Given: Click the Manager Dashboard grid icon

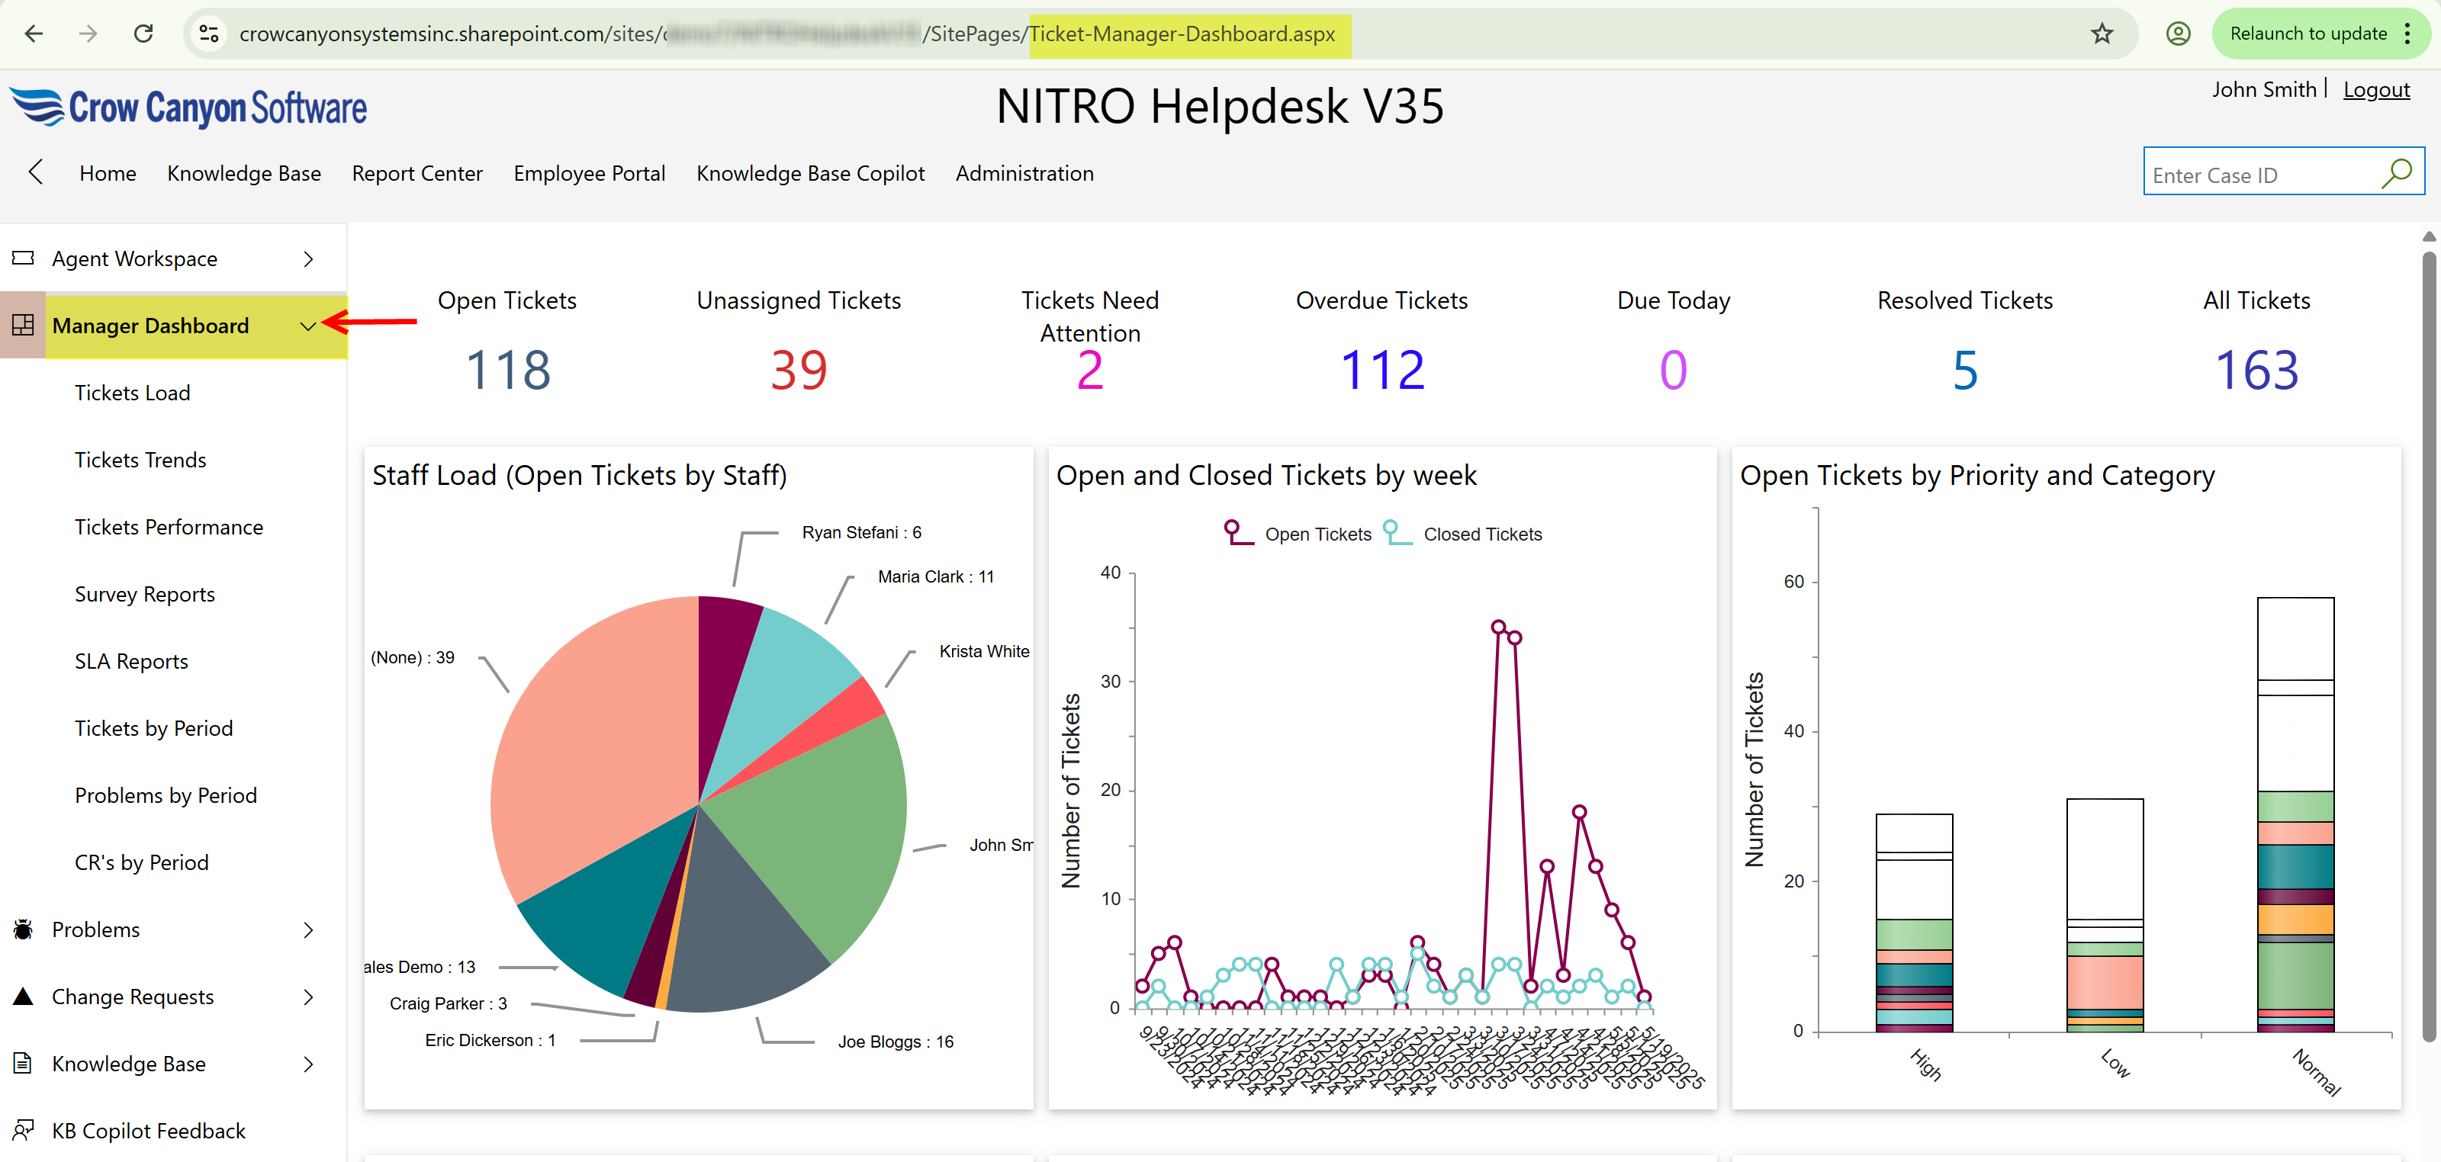Looking at the screenshot, I should (23, 326).
